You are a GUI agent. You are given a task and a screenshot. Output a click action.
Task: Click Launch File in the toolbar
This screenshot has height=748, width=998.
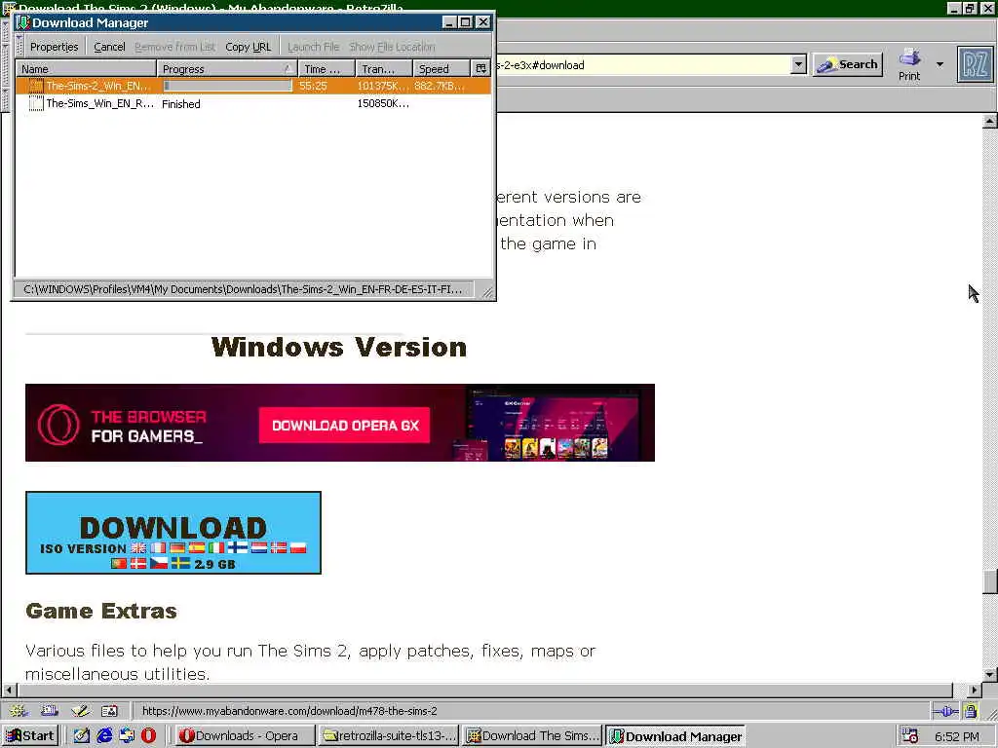pyautogui.click(x=313, y=47)
